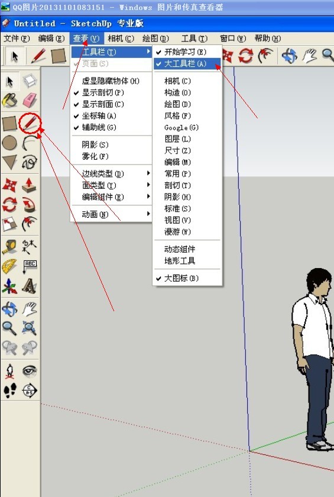Screen dimensions: 334x497
Task: Open the 帮助(H) menu
Action: click(268, 38)
